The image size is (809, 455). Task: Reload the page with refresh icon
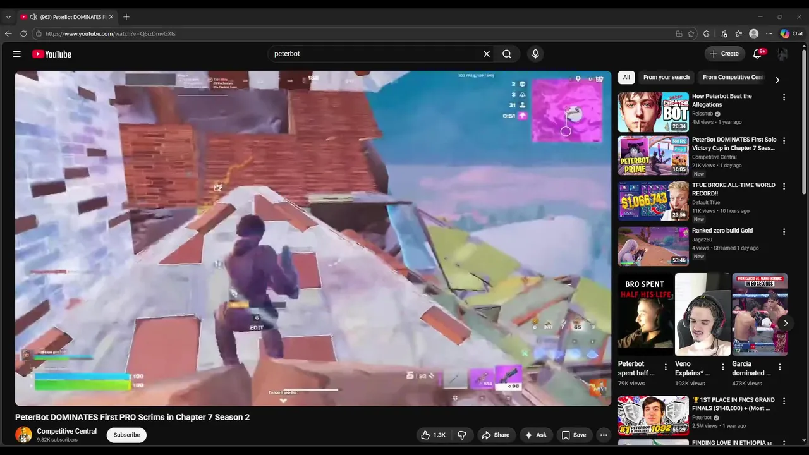click(23, 33)
